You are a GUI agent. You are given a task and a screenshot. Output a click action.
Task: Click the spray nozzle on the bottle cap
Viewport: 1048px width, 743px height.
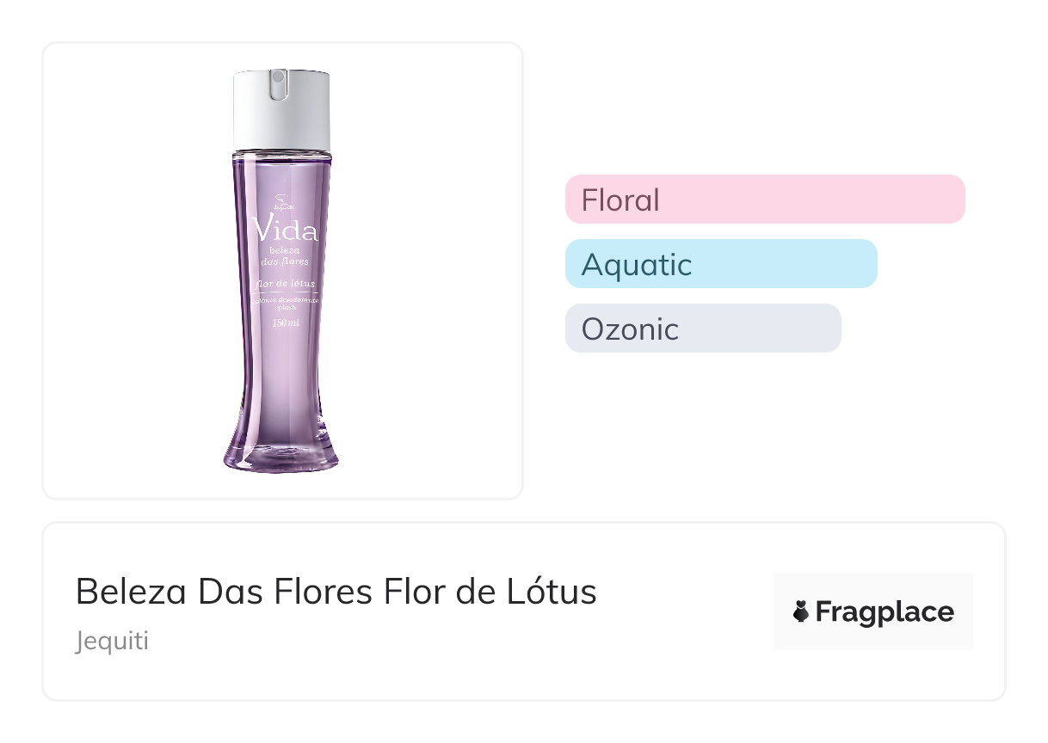[277, 83]
